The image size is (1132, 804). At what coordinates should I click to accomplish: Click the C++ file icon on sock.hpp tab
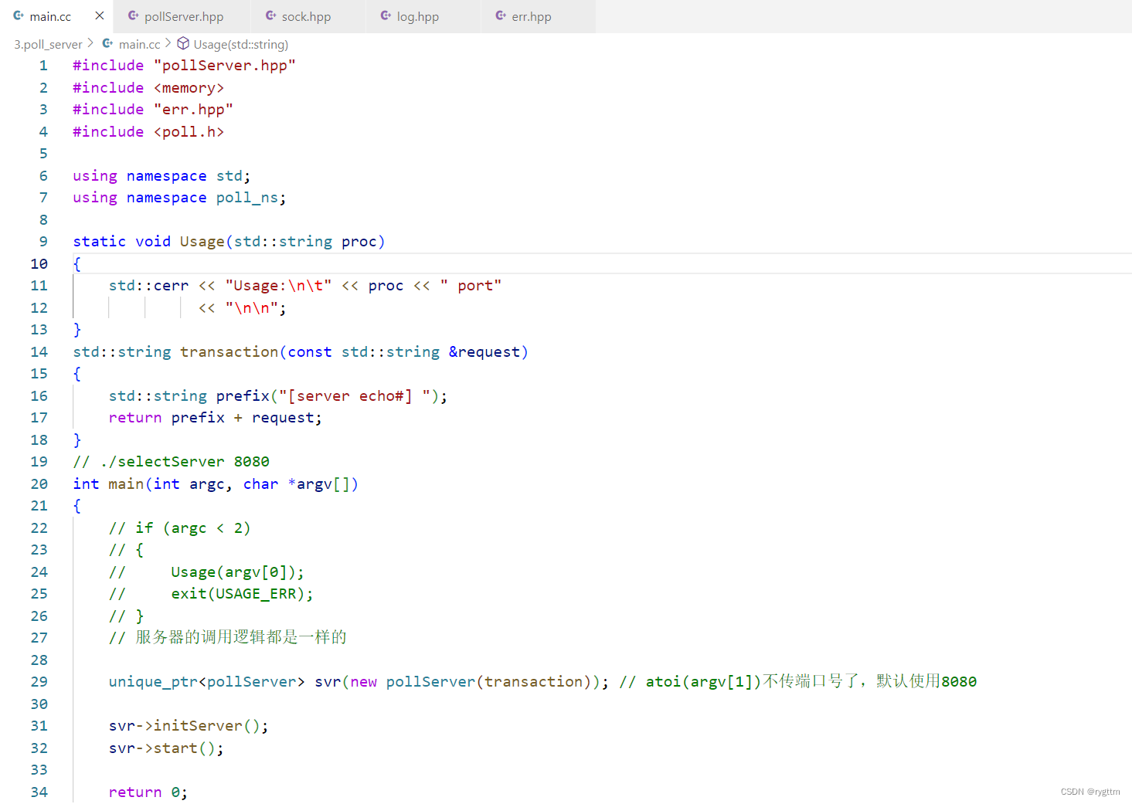tap(270, 15)
